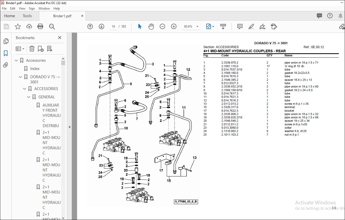Image resolution: width=345 pixels, height=220 pixels.
Task: Click the 'nut m 6 p.1' entry
Action: [x=292, y=135]
